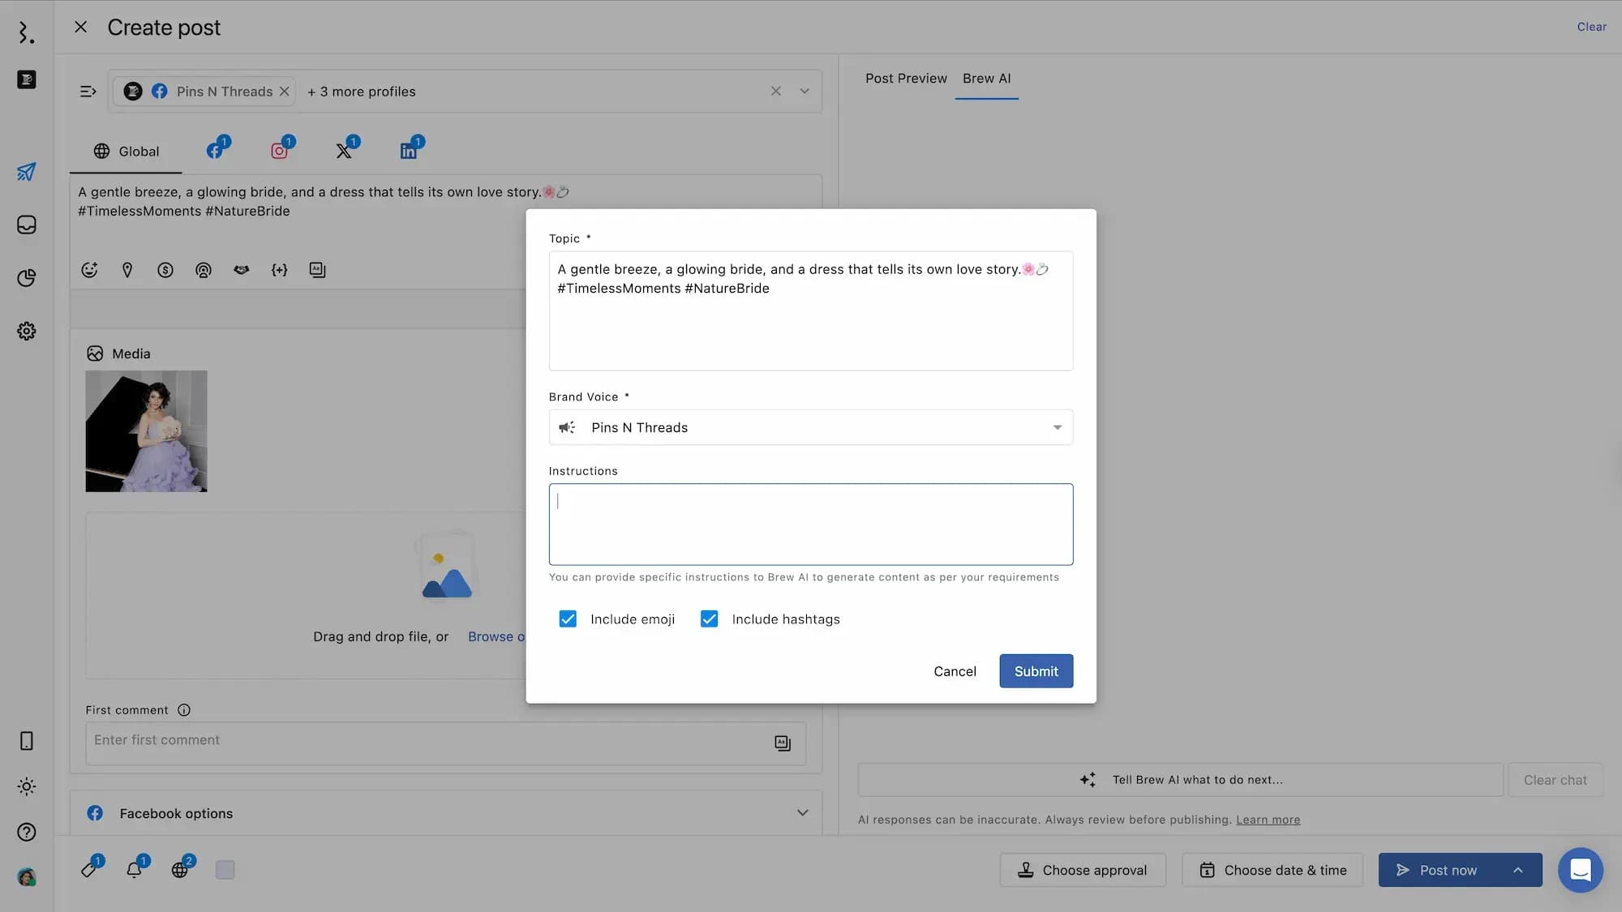Uncheck the Include emoji checkbox

(568, 619)
